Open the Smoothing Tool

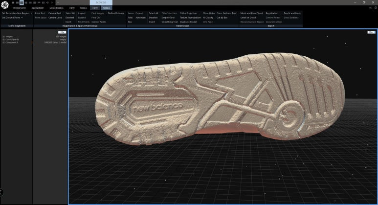coord(170,22)
